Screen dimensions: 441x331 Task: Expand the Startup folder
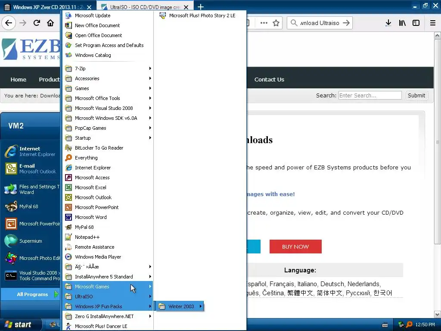point(108,138)
